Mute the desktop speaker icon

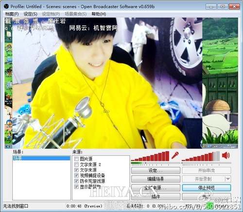pos(226,155)
